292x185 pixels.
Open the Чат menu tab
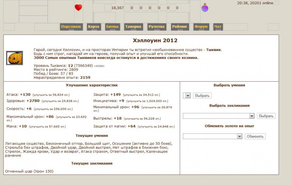pyautogui.click(x=218, y=27)
